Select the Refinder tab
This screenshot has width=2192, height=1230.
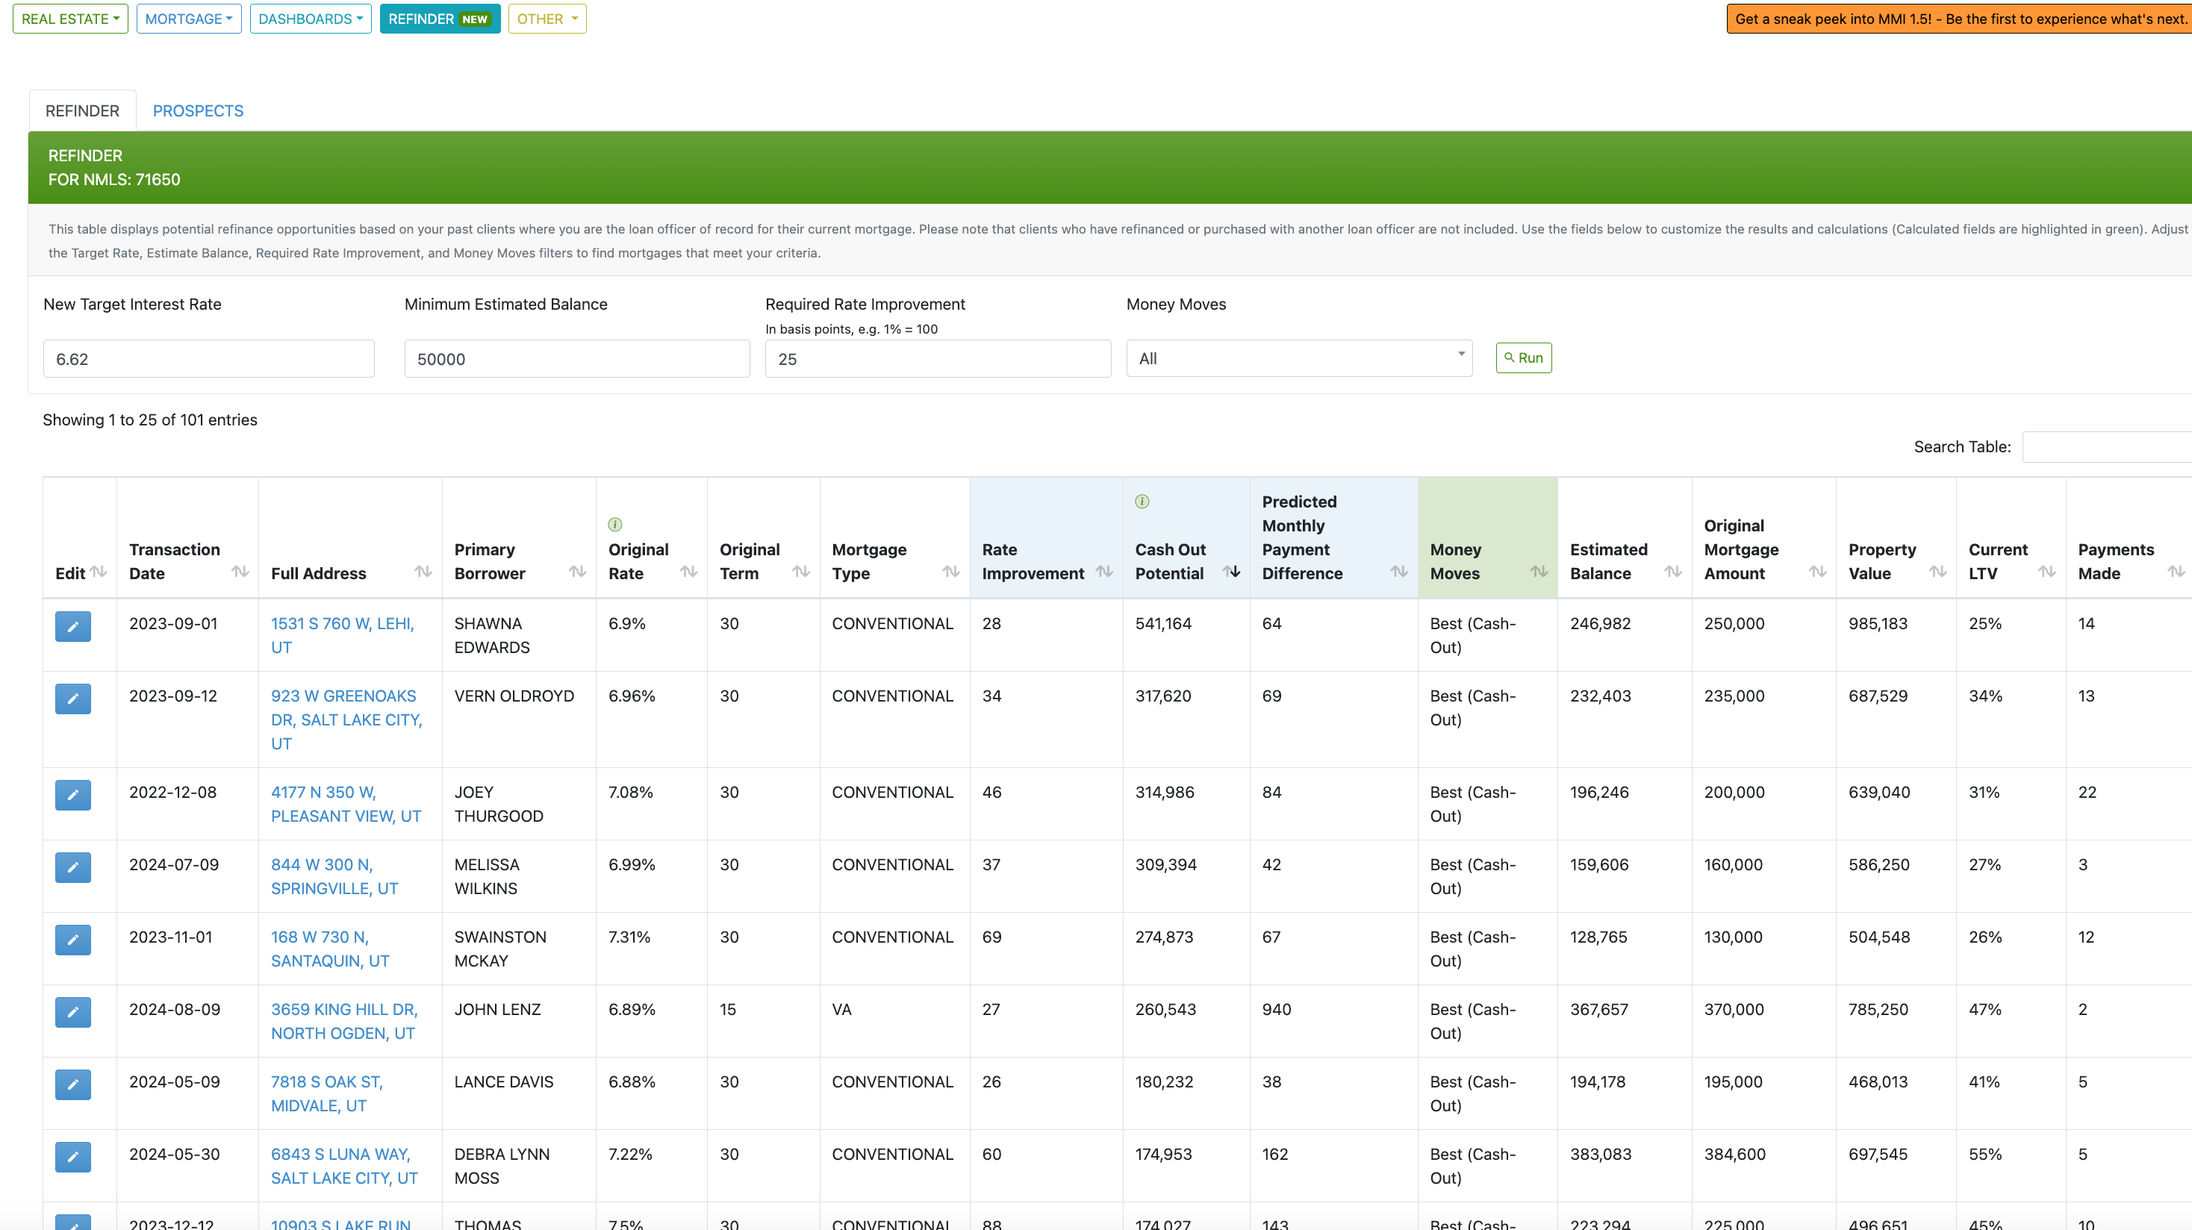(83, 110)
